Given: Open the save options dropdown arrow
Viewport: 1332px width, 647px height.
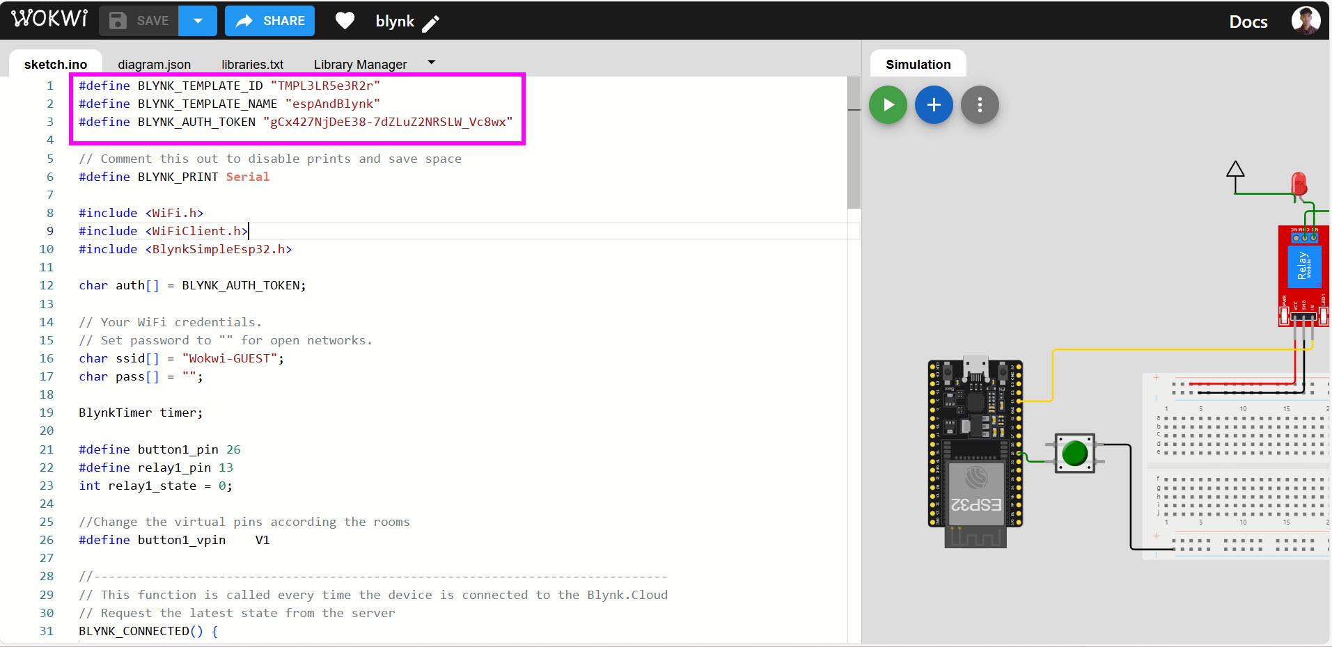Looking at the screenshot, I should [198, 21].
